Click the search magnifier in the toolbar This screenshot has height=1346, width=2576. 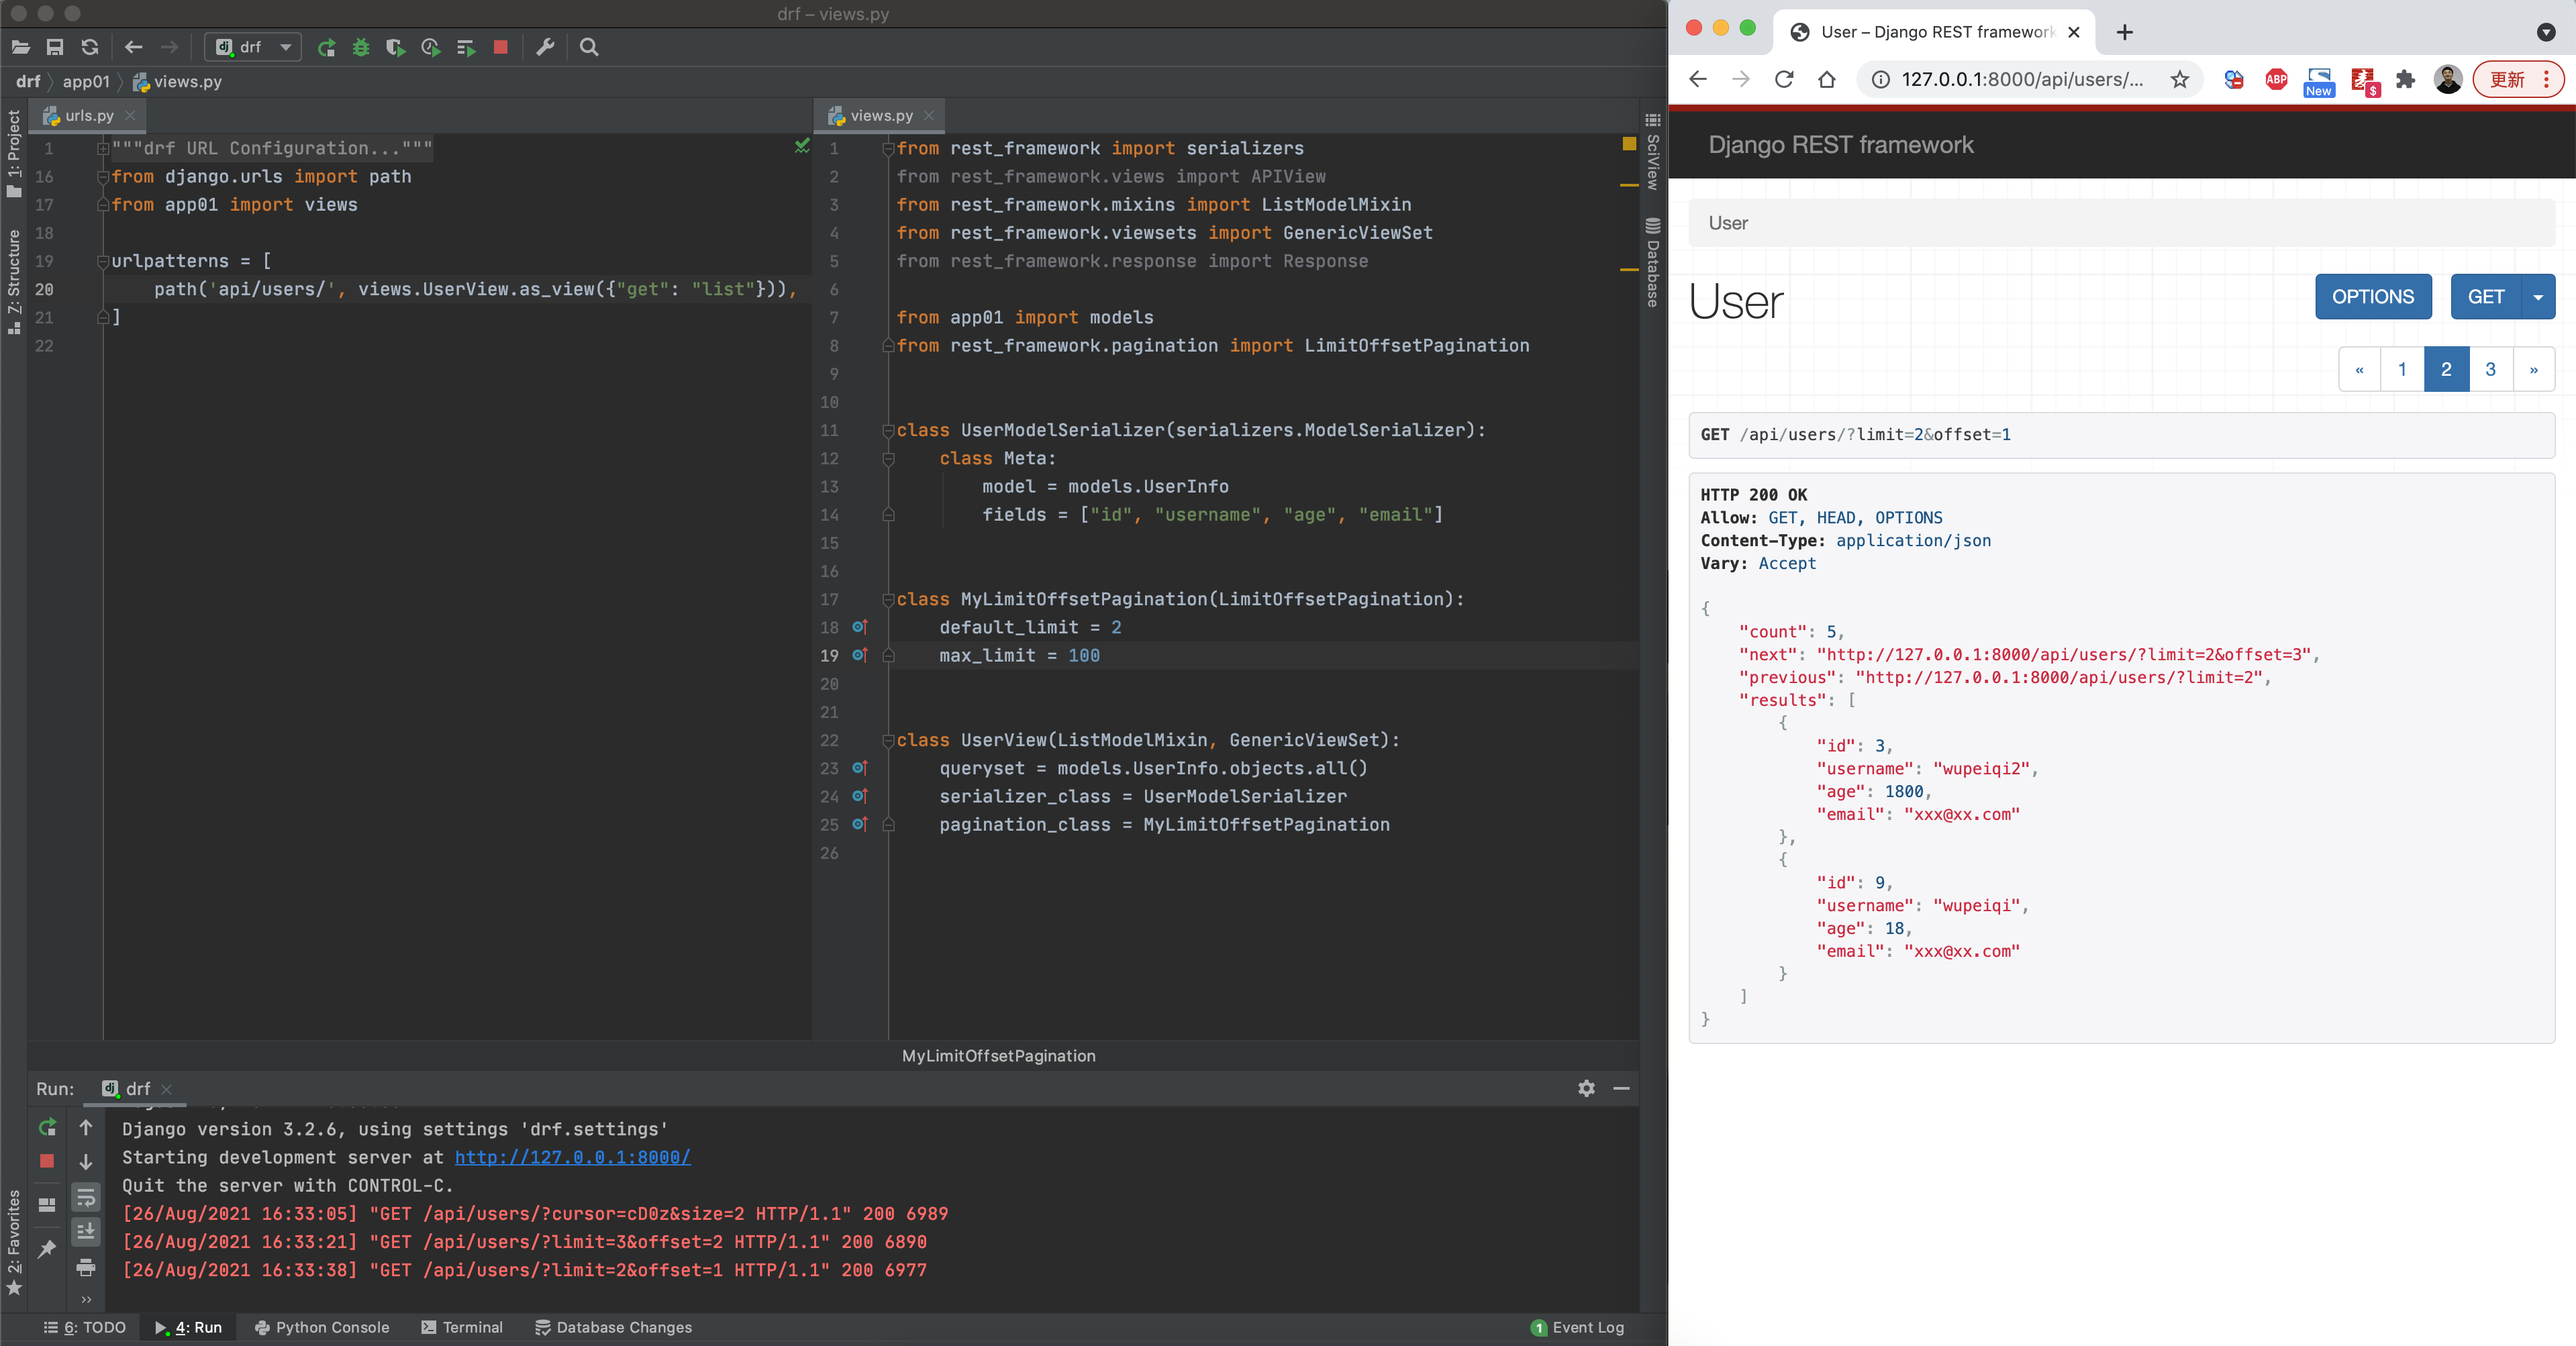[589, 47]
